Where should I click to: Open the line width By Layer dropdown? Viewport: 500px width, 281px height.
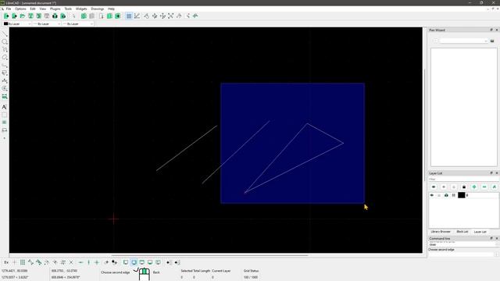[47, 24]
